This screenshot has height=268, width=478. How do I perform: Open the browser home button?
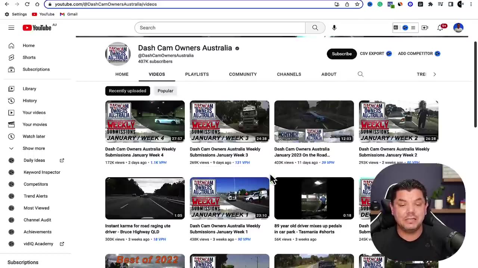click(x=37, y=4)
